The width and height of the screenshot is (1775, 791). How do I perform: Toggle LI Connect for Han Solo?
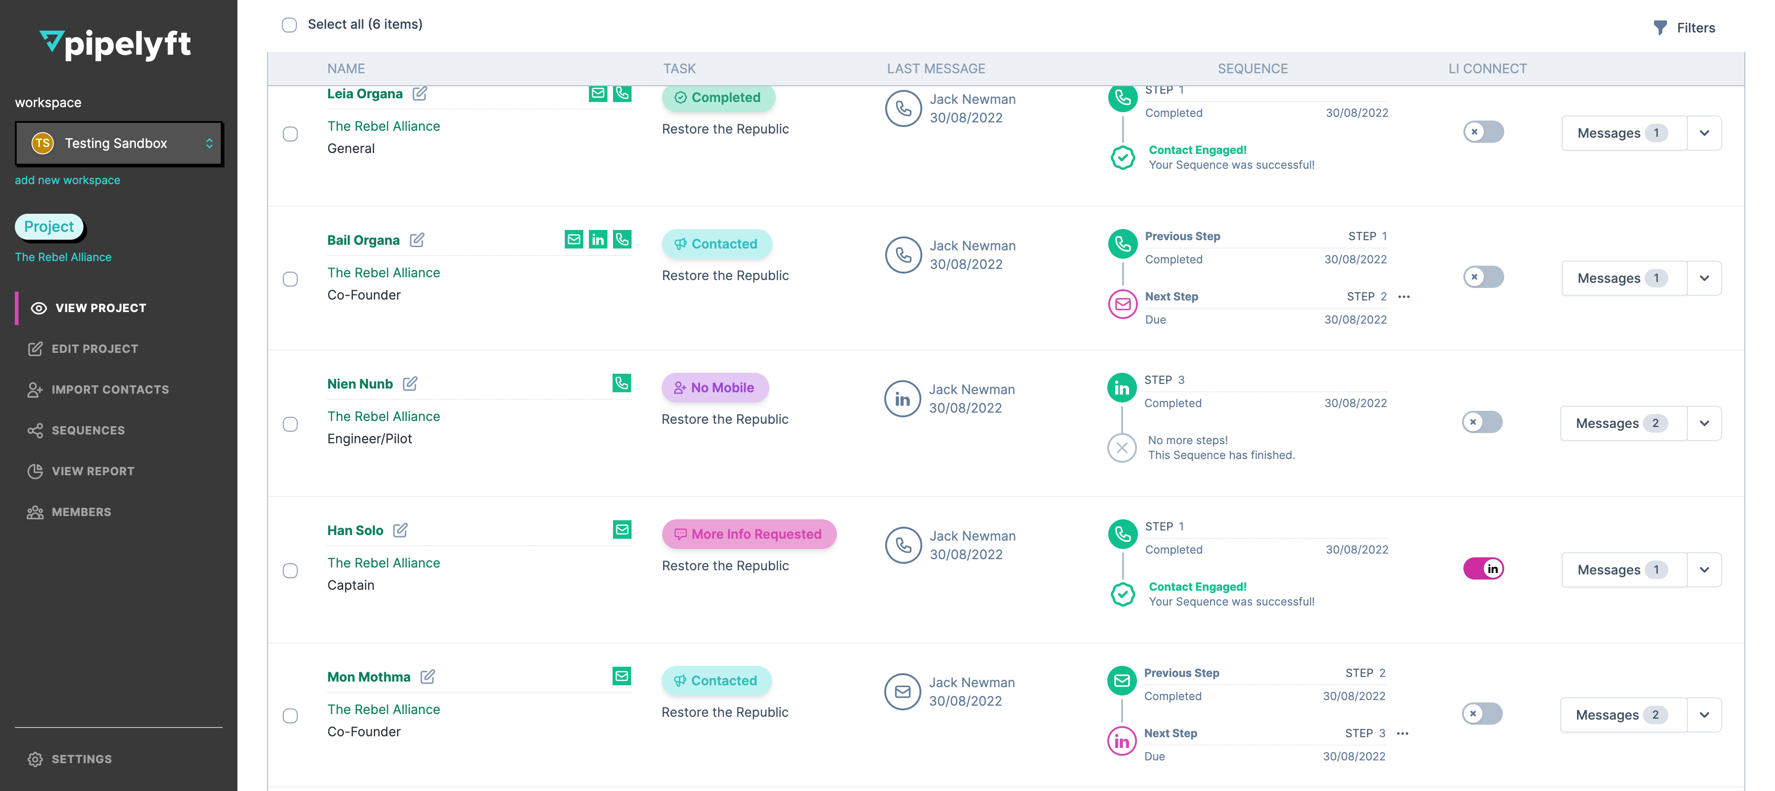[1483, 568]
